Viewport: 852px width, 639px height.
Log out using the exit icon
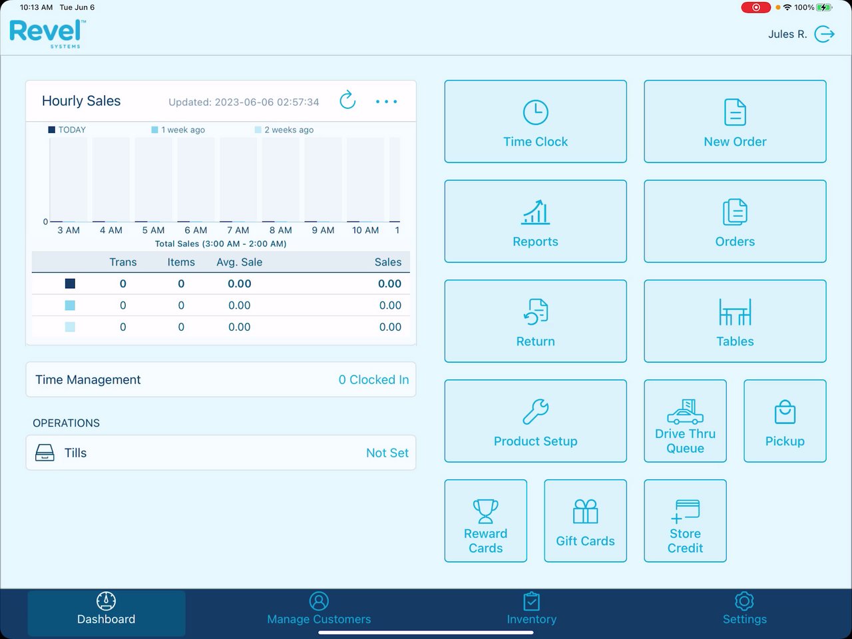coord(825,34)
